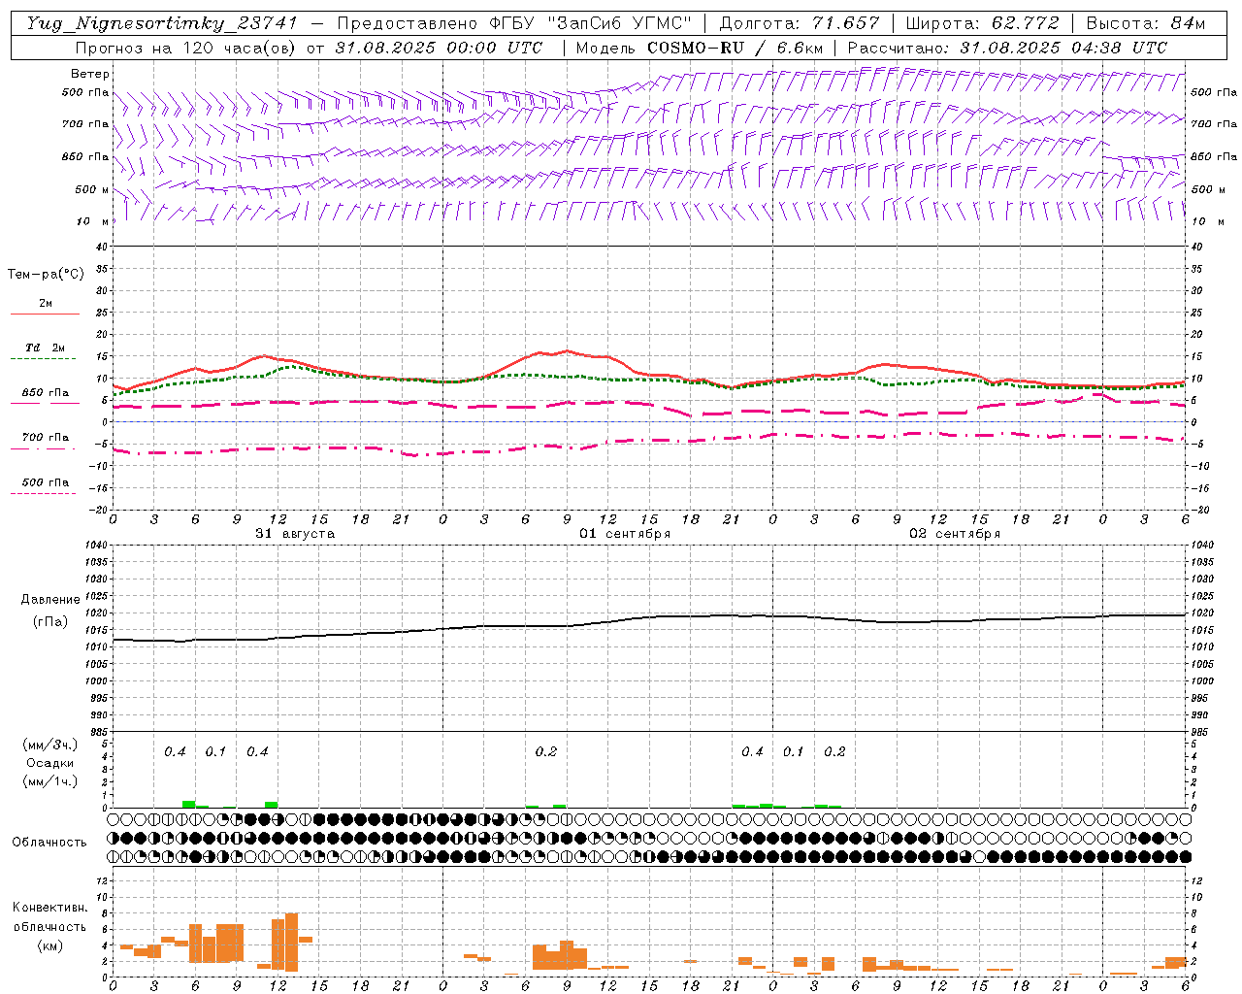Click the Тем-ра(°C) axis label
The height and width of the screenshot is (994, 1242).
[46, 275]
